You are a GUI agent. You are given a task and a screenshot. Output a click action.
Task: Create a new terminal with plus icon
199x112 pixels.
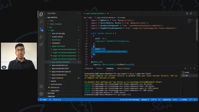[x=185, y=68]
